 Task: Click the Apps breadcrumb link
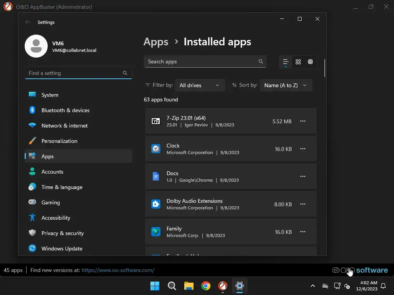(156, 41)
